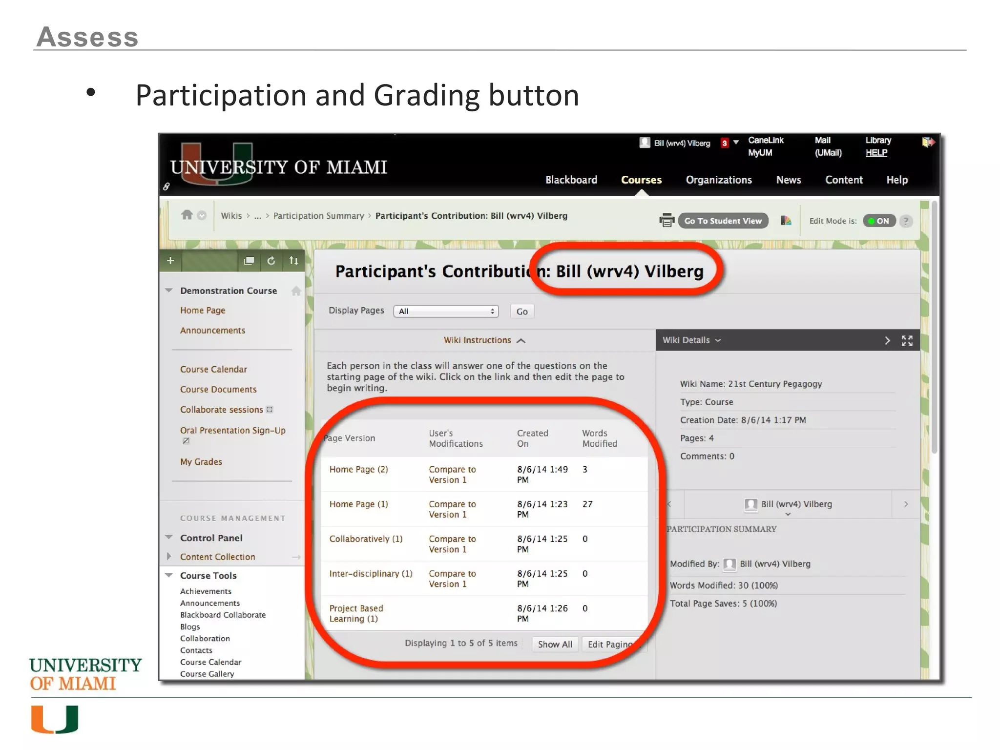This screenshot has height=750, width=1000.
Task: Compare Collaboratively (1) to Version 1
Action: (x=452, y=543)
